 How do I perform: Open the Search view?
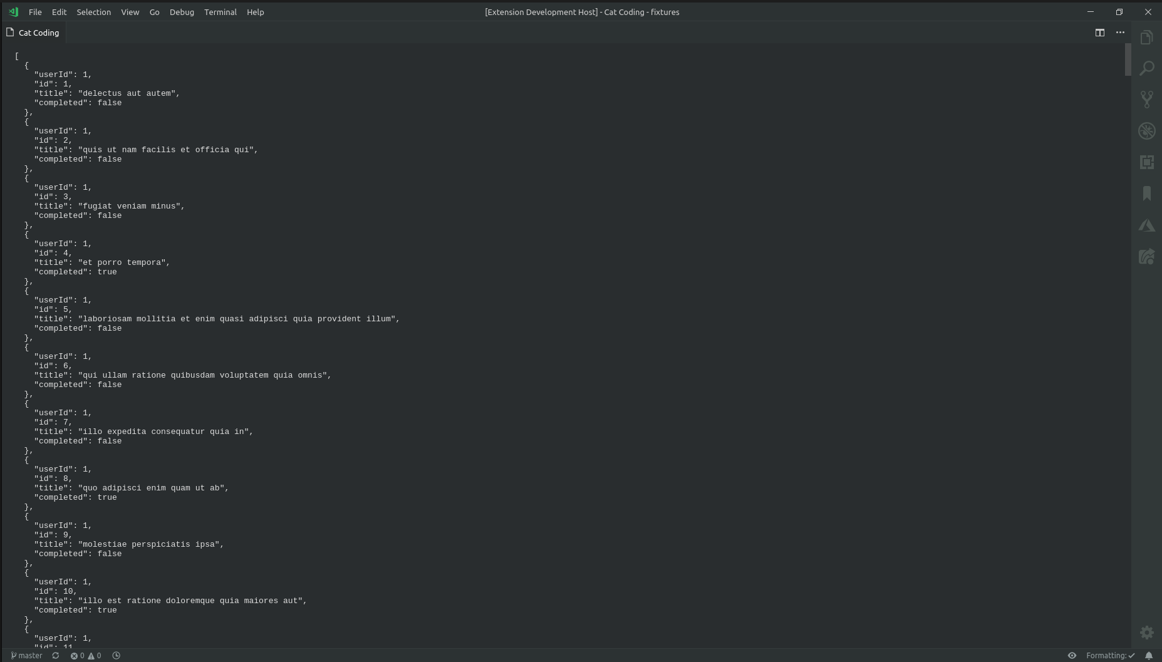click(x=1147, y=68)
